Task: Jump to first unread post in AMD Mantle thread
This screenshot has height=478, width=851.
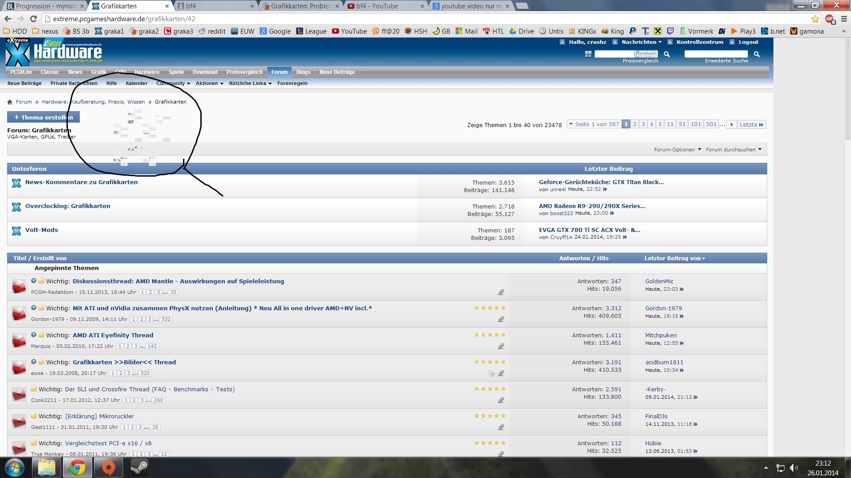Action: 34,281
